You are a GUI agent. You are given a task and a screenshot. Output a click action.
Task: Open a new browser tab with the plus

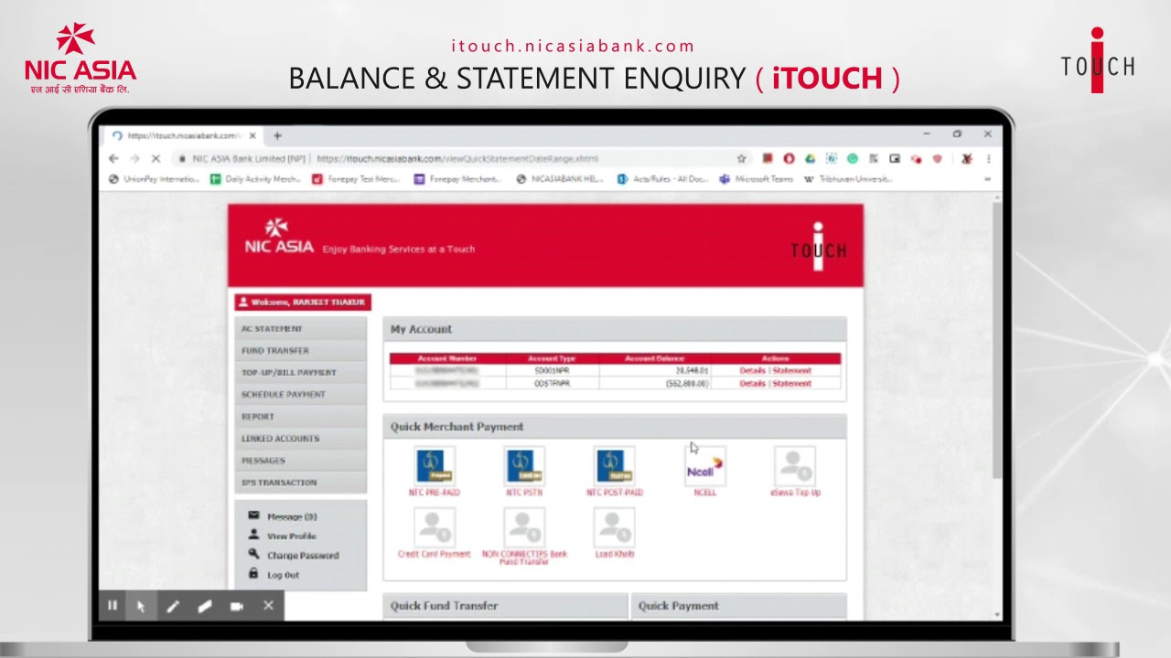pyautogui.click(x=277, y=135)
